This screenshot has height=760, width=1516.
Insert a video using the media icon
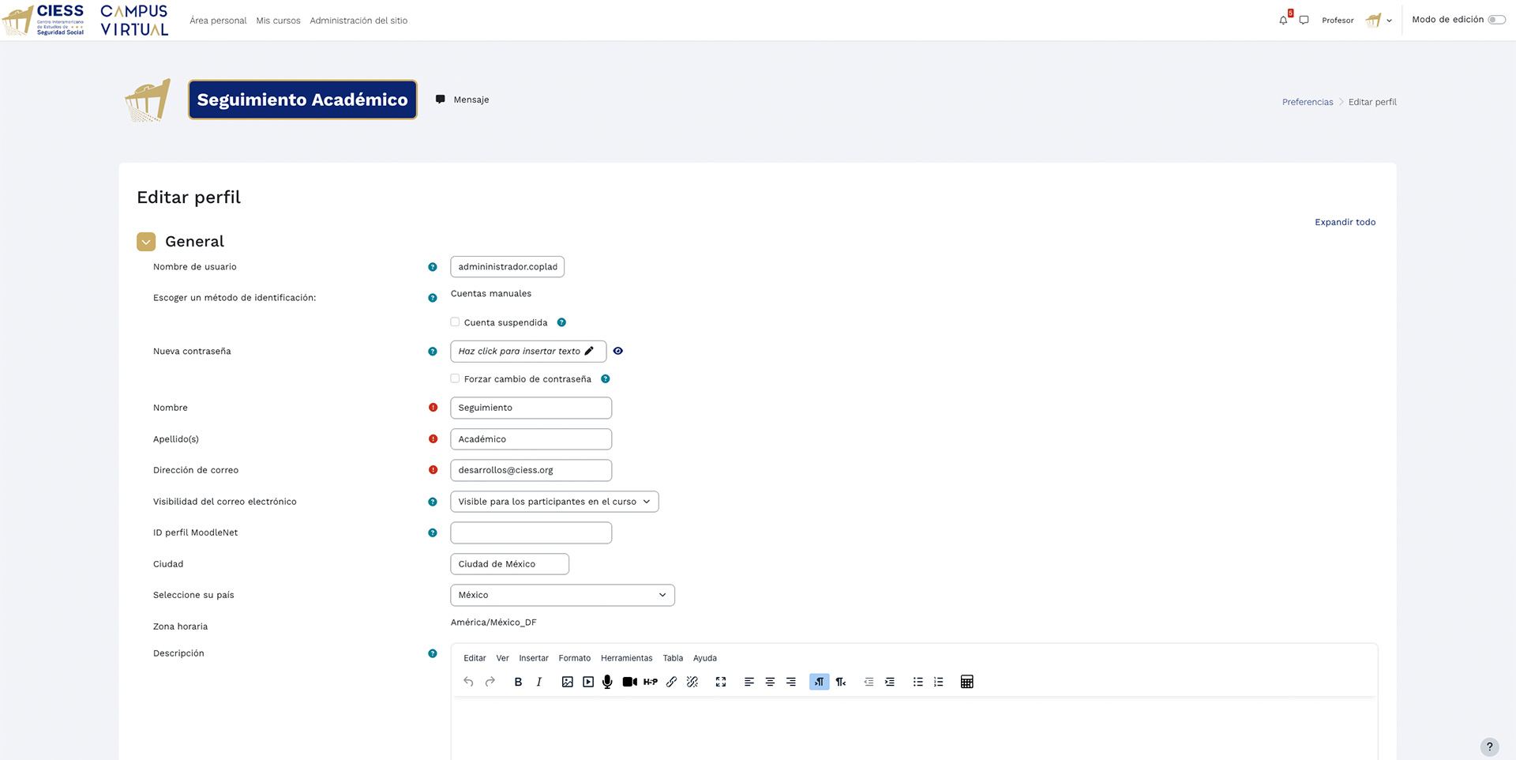pos(587,681)
